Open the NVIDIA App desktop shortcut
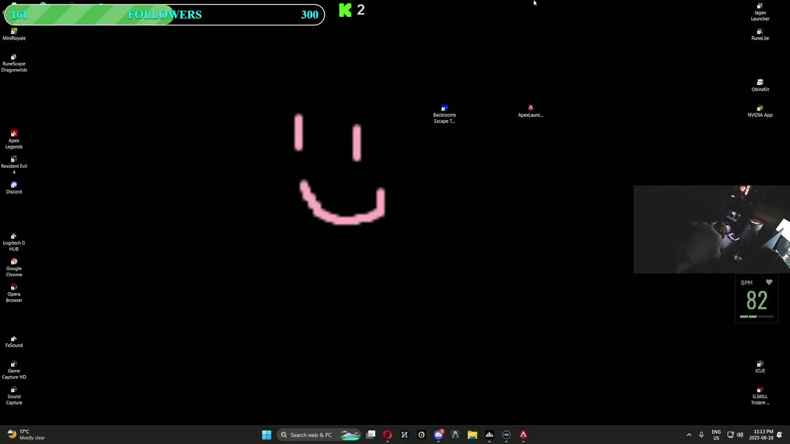 pyautogui.click(x=760, y=111)
